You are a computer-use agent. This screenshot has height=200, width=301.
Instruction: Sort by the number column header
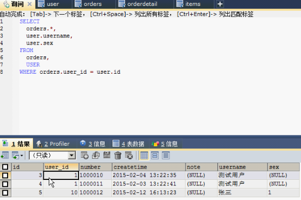[x=96, y=167]
